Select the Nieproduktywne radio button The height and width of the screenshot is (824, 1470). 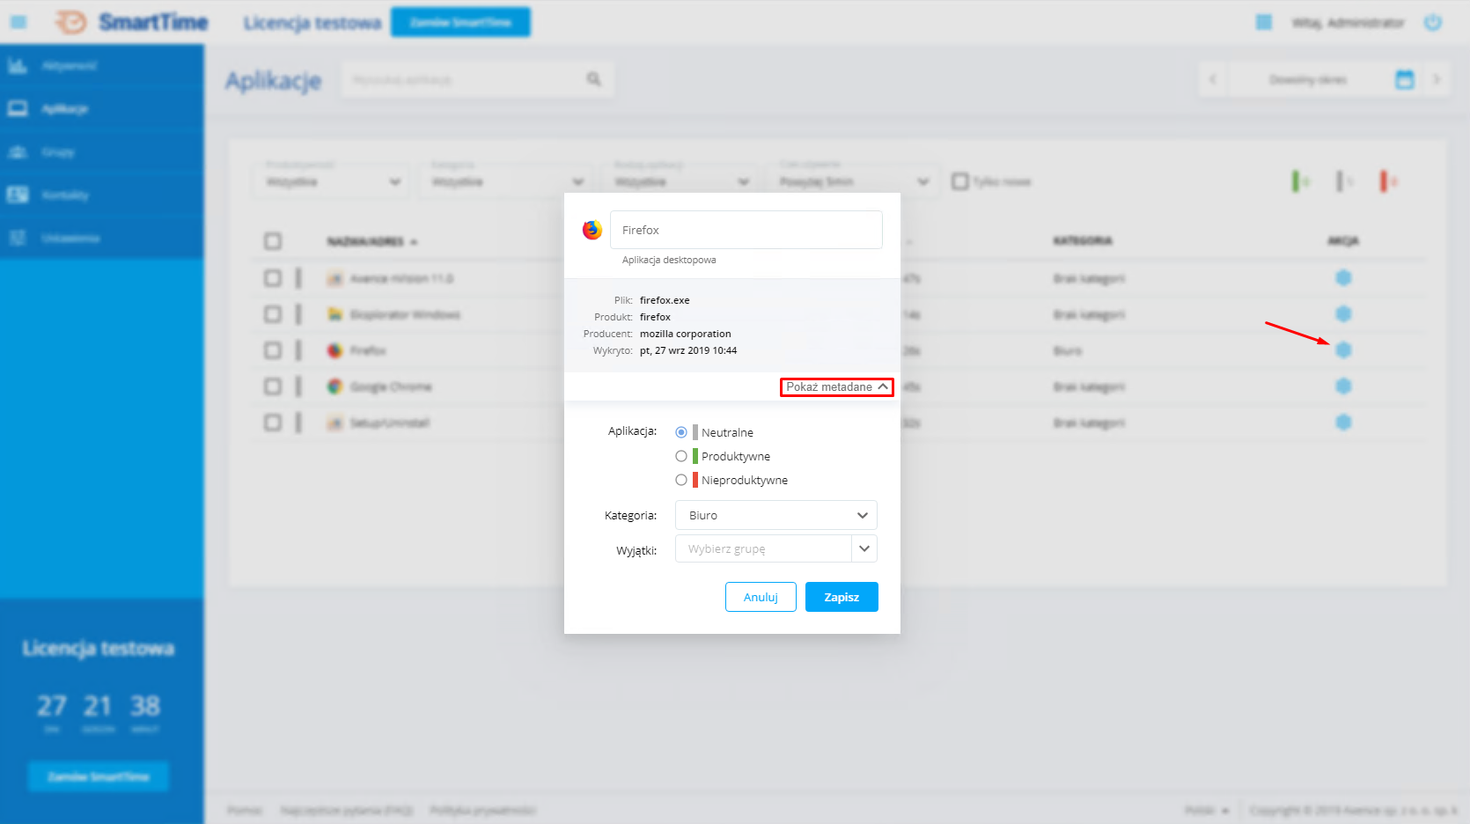681,480
